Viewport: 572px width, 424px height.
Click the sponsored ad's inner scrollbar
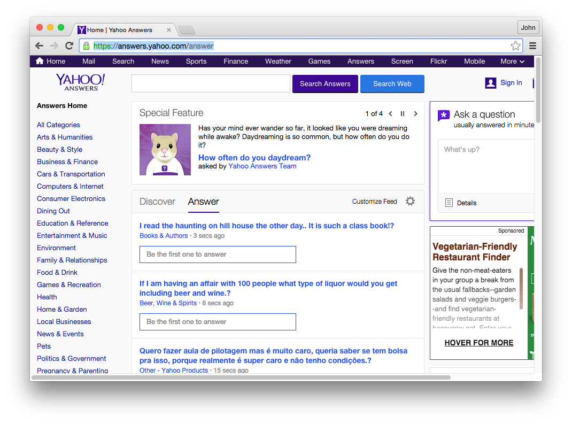[521, 289]
